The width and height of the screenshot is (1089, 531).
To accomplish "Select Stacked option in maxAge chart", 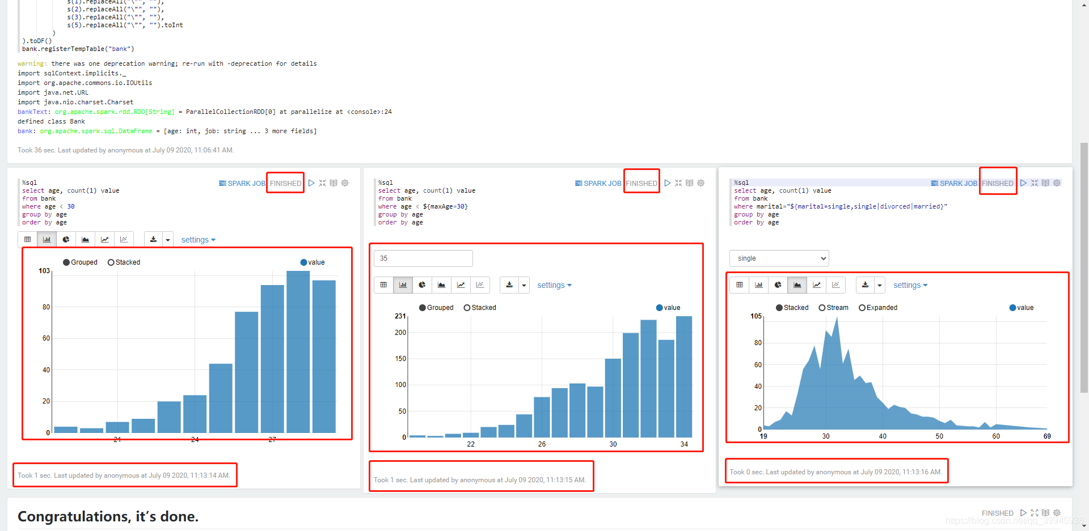I will (480, 308).
